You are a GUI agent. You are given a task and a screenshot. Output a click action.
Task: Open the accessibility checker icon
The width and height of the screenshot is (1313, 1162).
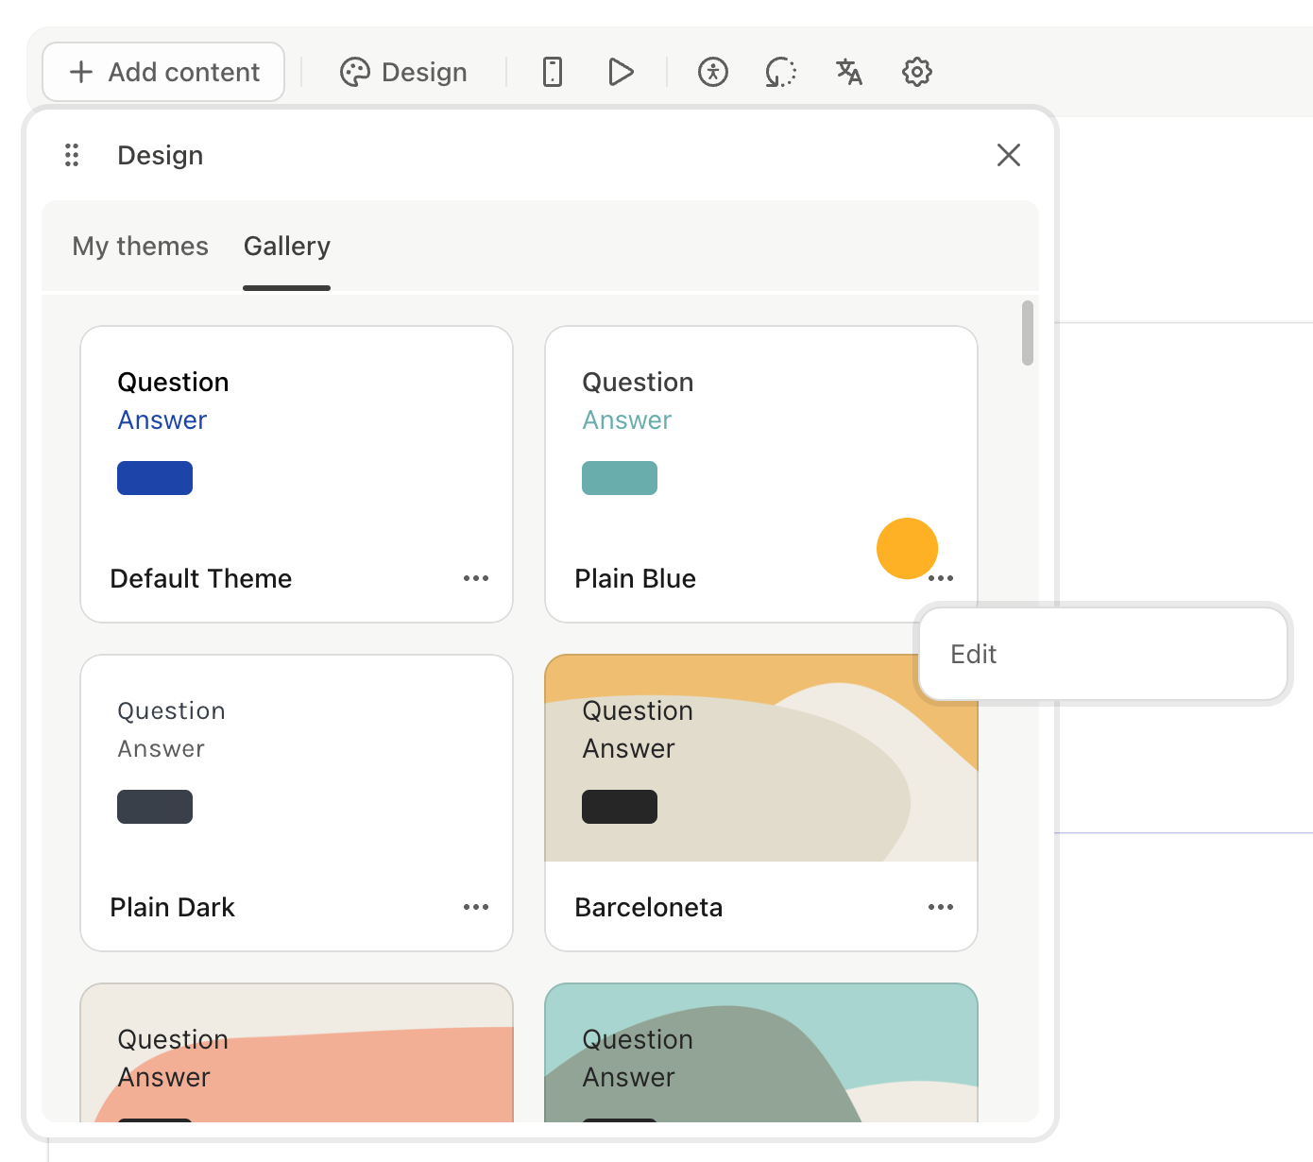[x=713, y=72]
